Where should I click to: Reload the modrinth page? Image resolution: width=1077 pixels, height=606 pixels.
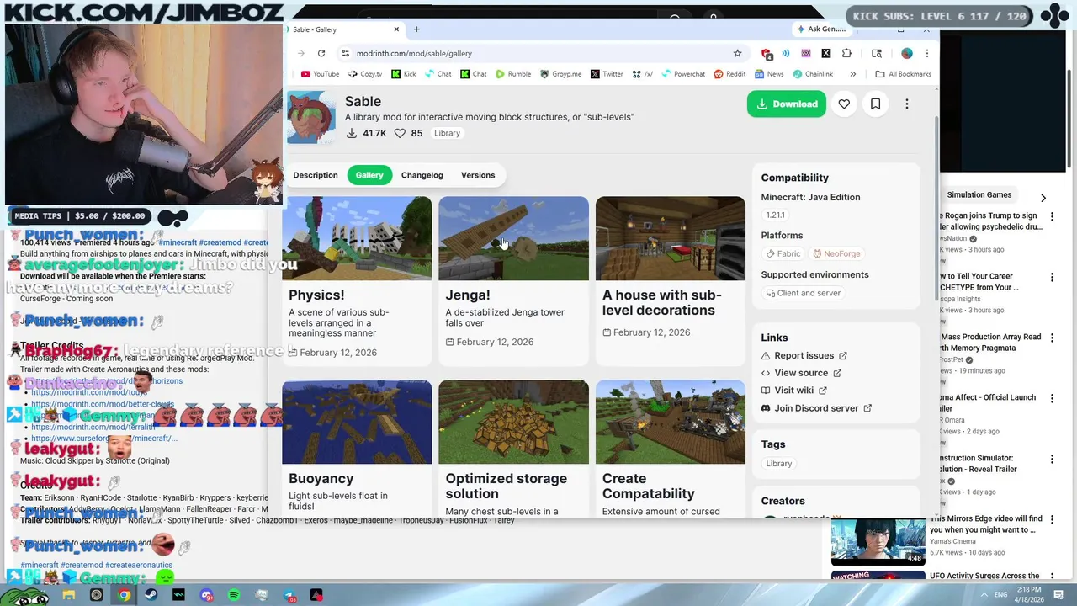click(x=321, y=53)
